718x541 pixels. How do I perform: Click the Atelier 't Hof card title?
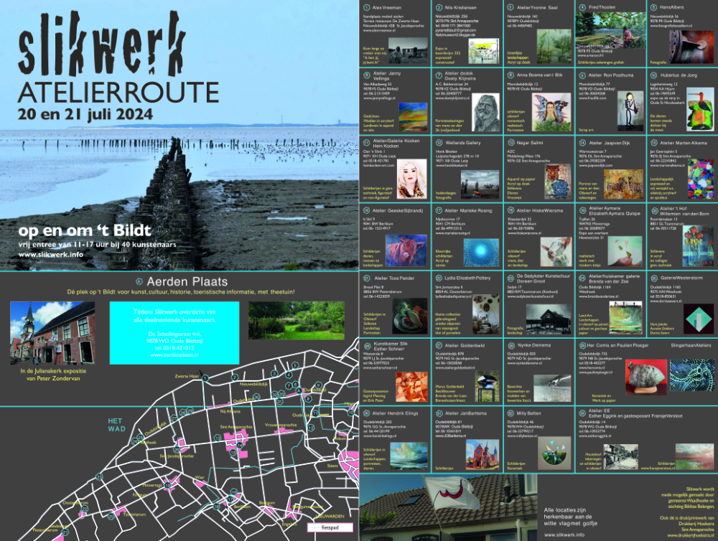click(x=684, y=211)
